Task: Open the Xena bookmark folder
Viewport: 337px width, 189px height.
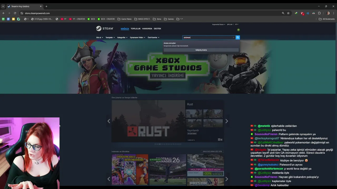Action: (157, 19)
